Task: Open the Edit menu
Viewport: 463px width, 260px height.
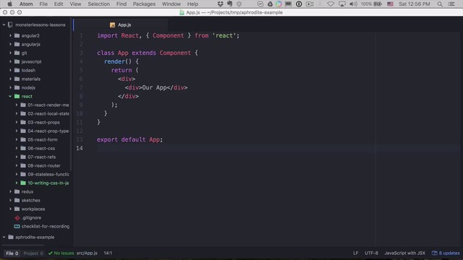Action: click(59, 4)
